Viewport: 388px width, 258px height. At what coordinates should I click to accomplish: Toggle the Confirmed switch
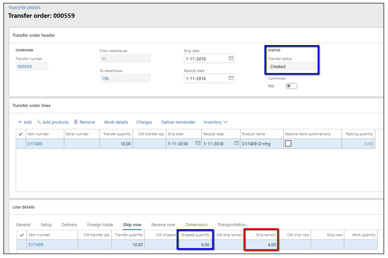click(x=291, y=86)
